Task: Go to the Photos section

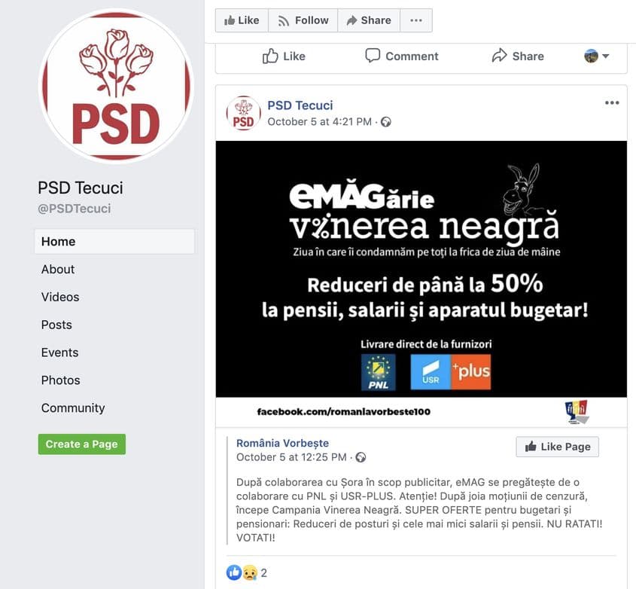Action: (x=61, y=380)
